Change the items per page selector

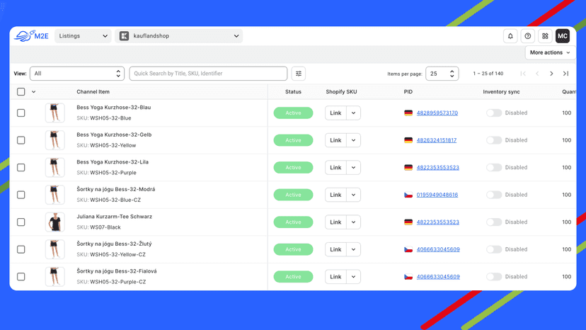pyautogui.click(x=442, y=74)
